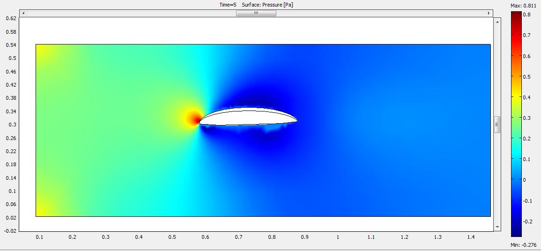The height and width of the screenshot is (251, 541).
Task: Click the '0.46' y-axis tick label
Action: pos(11,71)
